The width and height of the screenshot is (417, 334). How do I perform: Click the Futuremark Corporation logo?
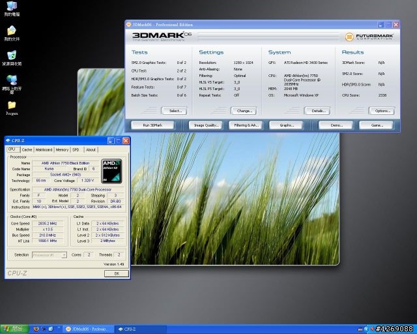[369, 37]
